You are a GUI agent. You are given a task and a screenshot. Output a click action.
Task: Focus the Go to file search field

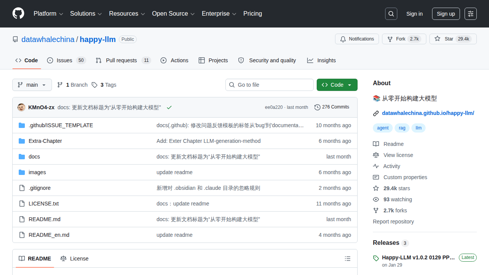[x=269, y=85]
